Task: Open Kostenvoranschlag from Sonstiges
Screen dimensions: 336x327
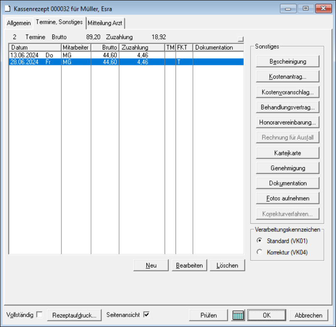Action: pos(287,92)
